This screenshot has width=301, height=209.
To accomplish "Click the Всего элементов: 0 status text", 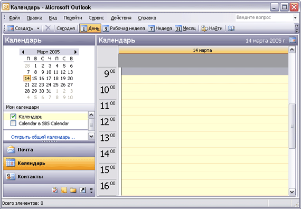I will point(23,203).
